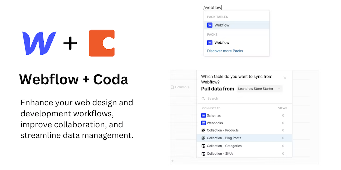
Task: Select Collection - Blog Posts table
Action: click(x=224, y=138)
